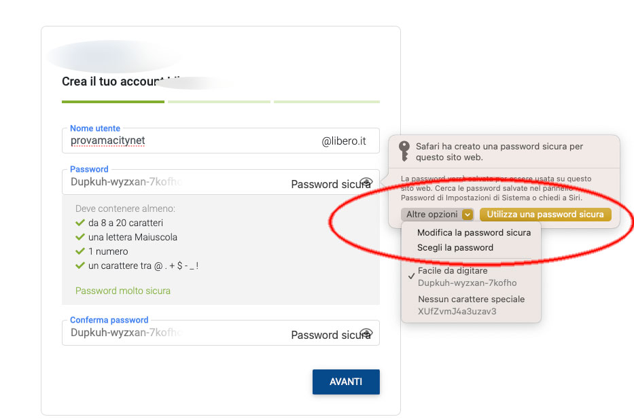Toggle visibility eye in the Password field
The image size is (634, 419).
(x=366, y=182)
